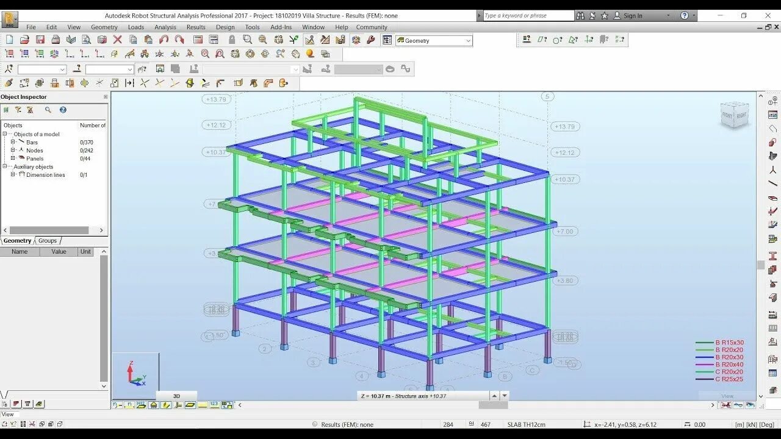Open the Analysis menu
This screenshot has width=781, height=439.
click(x=164, y=27)
